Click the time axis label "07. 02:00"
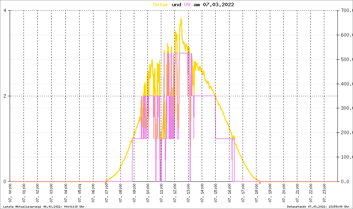This screenshot has height=209, width=353. click(38, 193)
